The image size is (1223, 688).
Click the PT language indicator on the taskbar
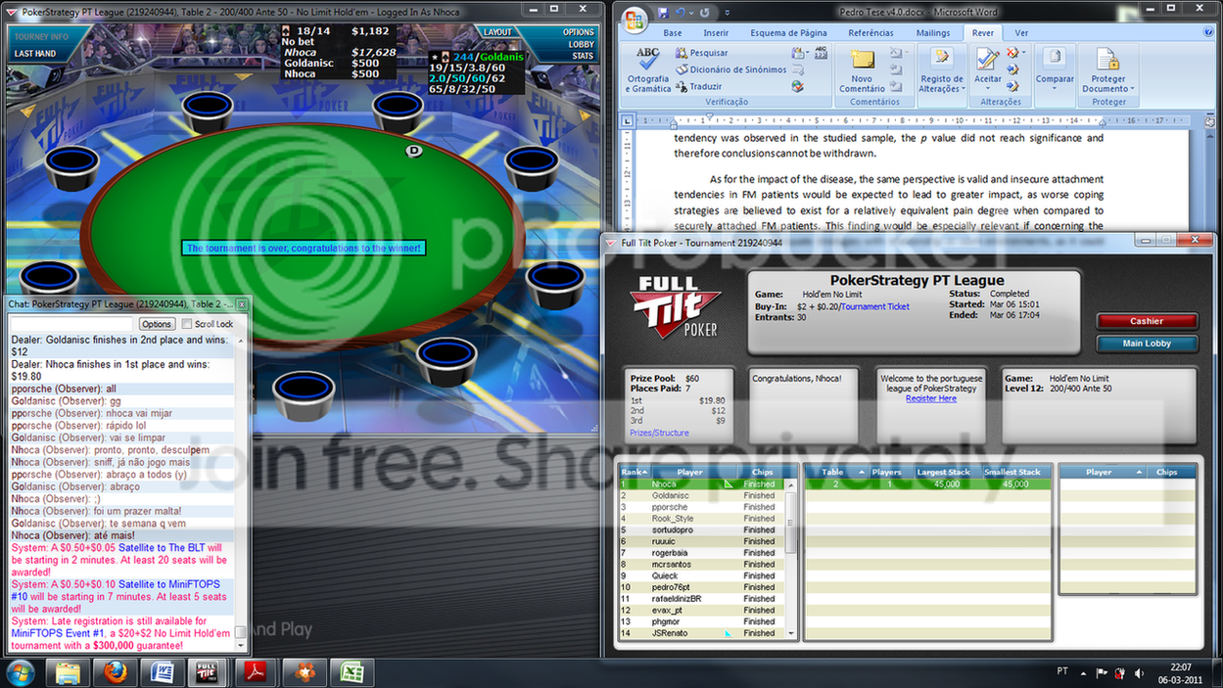[x=1062, y=672]
